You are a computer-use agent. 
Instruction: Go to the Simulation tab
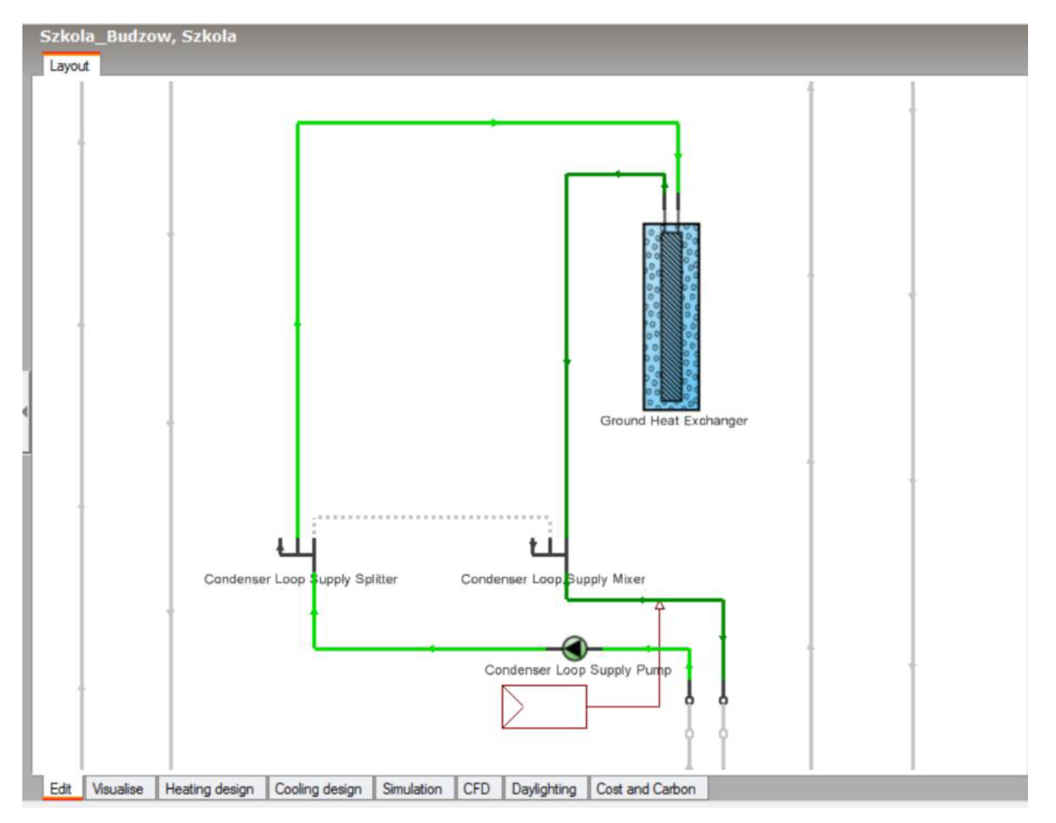(x=412, y=789)
